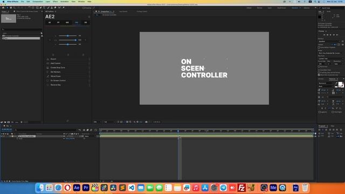The width and height of the screenshot is (345, 194).
Task: Click the delete trash icon in Project panel
Action: [x=22, y=122]
